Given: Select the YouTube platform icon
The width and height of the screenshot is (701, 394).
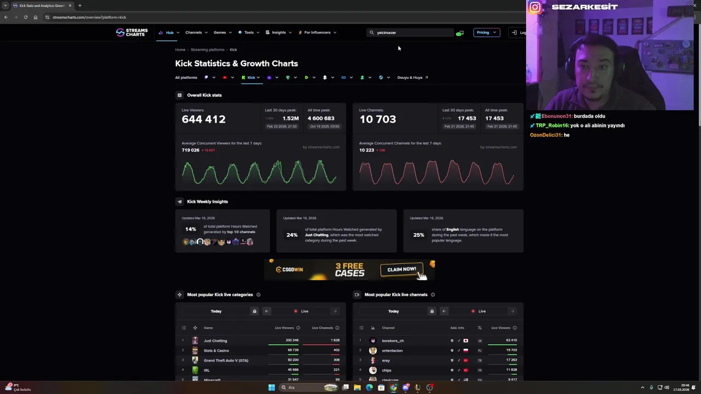Looking at the screenshot, I should [x=225, y=77].
